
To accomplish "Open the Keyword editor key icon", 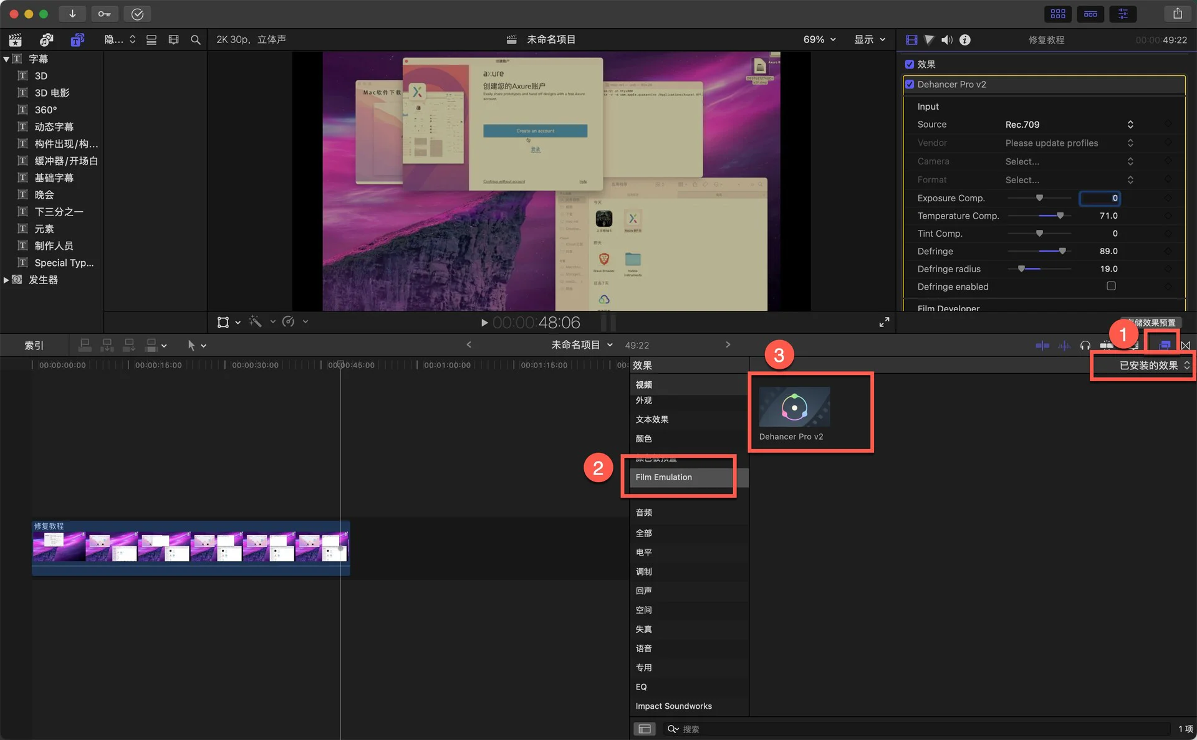I will tap(104, 14).
